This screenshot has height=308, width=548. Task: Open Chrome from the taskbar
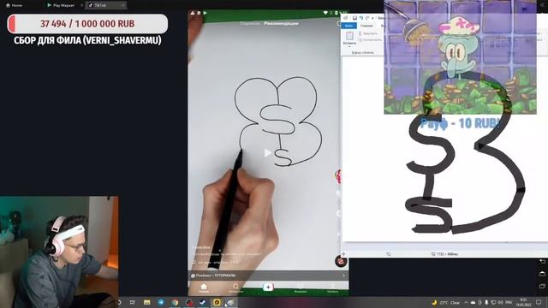click(x=175, y=302)
